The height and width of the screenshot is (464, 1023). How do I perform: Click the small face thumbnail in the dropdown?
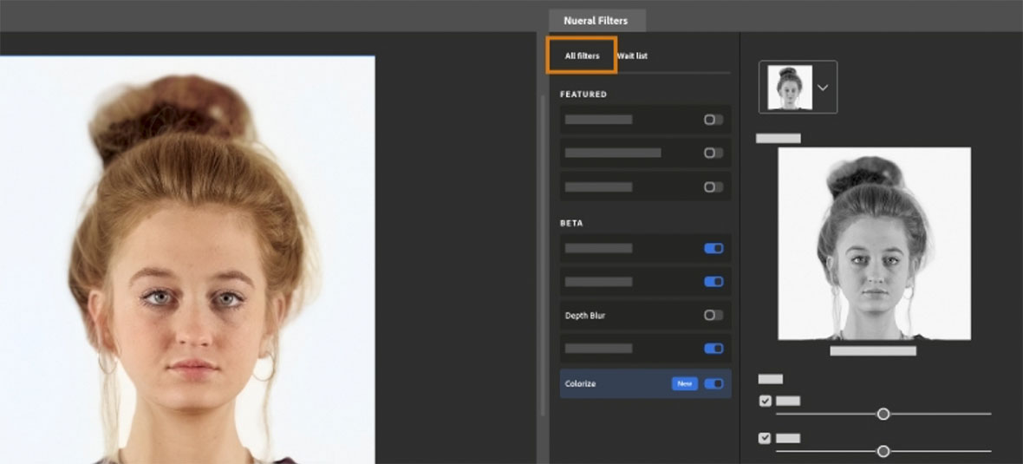point(790,88)
